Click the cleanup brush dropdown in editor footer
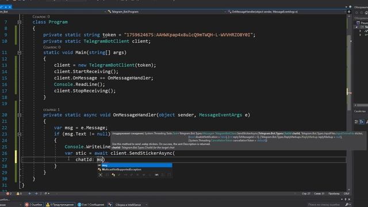Image resolution: width=368 pixels, height=207 pixels. [x=47, y=194]
